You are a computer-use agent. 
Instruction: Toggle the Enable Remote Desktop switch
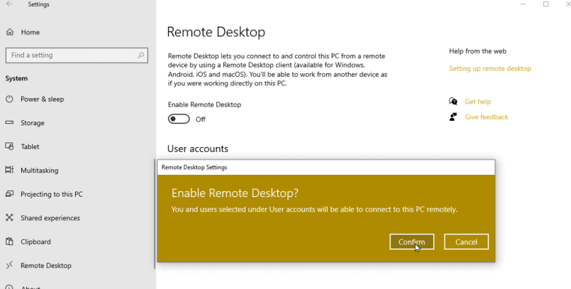(x=179, y=119)
